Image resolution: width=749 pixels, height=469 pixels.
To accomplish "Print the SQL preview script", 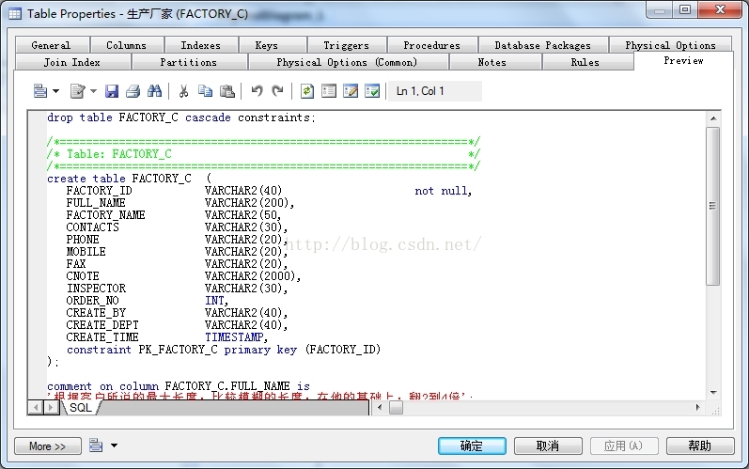I will point(133,91).
